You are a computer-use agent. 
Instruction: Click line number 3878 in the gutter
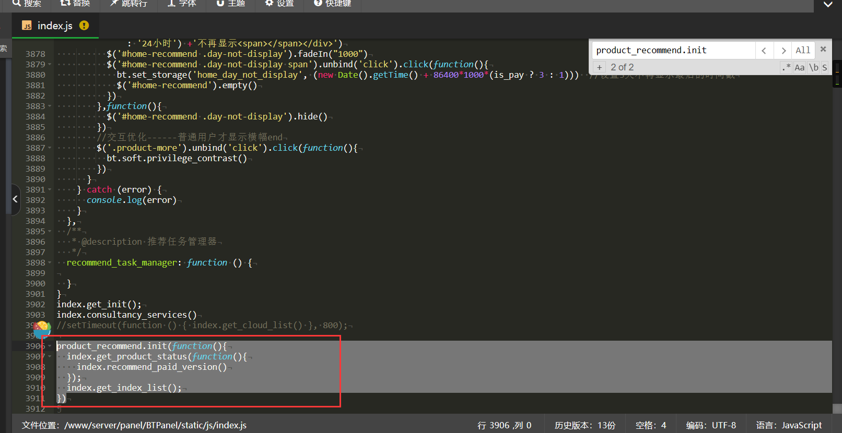[x=35, y=54]
